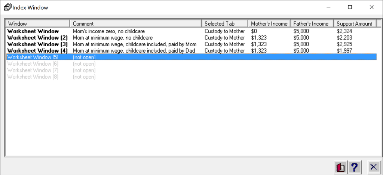Click the blue X button at bottom right
Viewport: 383px width, 175px height.
(x=373, y=167)
